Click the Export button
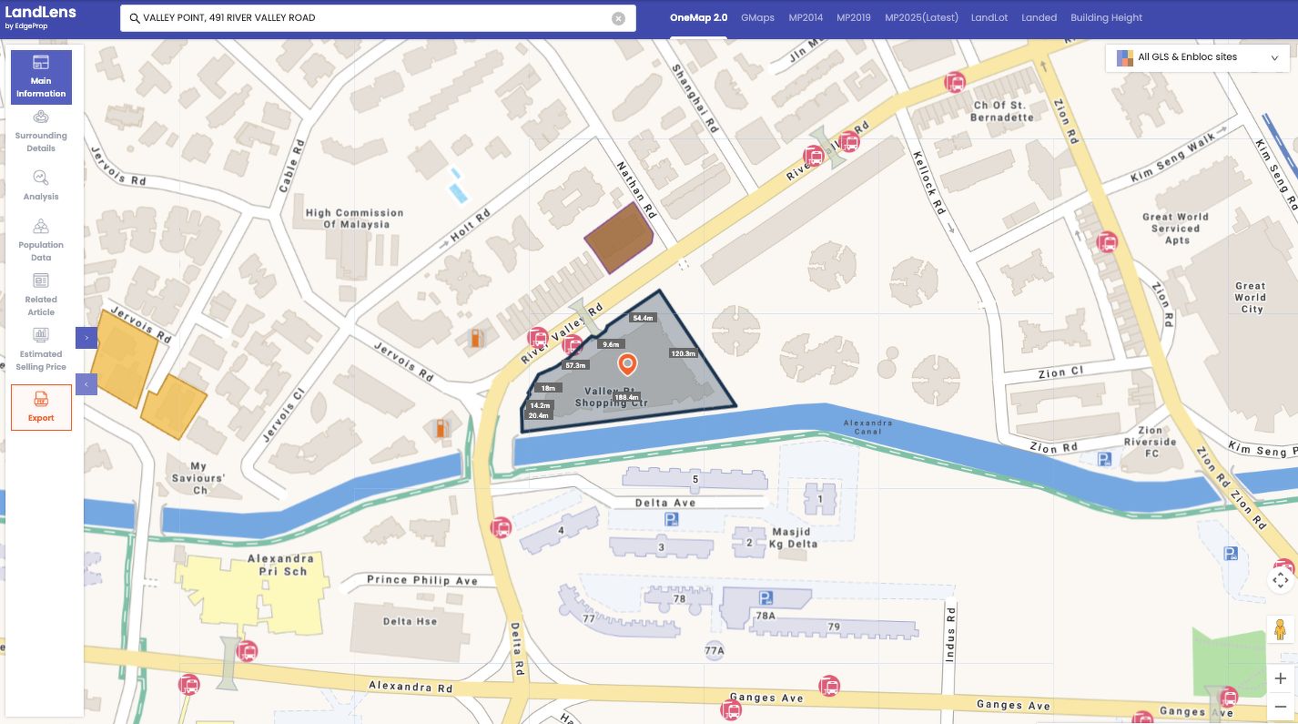 click(x=41, y=407)
